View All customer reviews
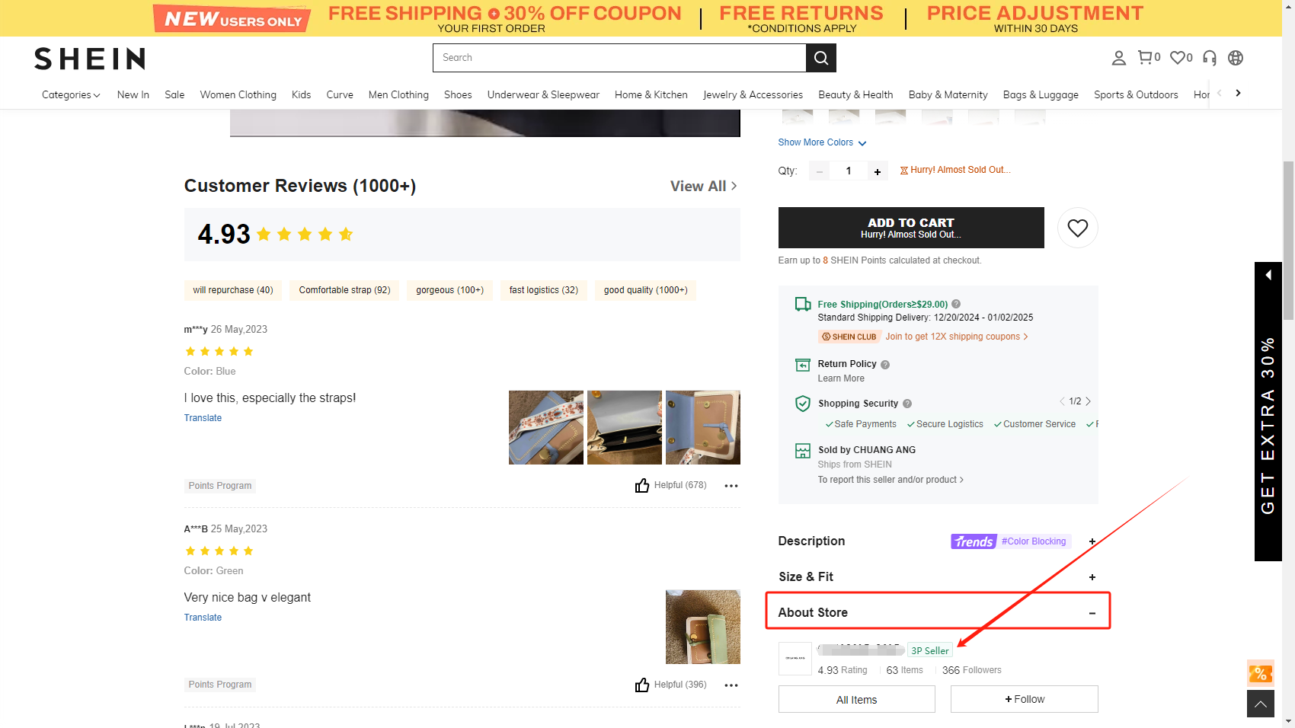This screenshot has width=1295, height=728. click(x=704, y=186)
